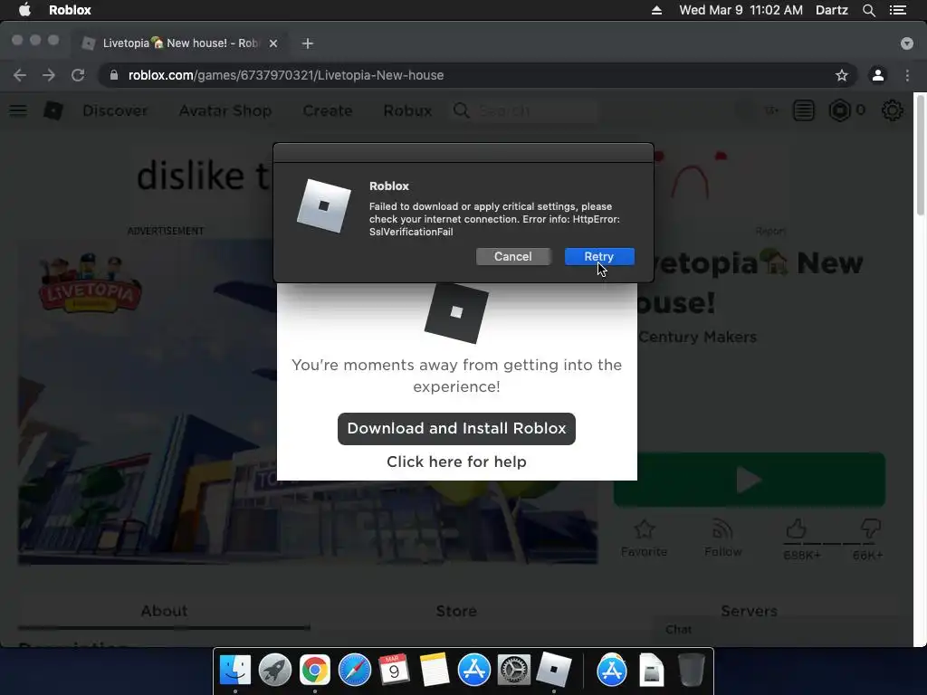The width and height of the screenshot is (927, 695).
Task: Reload the current page
Action: point(78,75)
